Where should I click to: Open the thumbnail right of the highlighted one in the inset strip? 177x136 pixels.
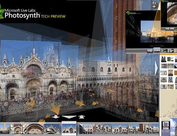(164, 51)
